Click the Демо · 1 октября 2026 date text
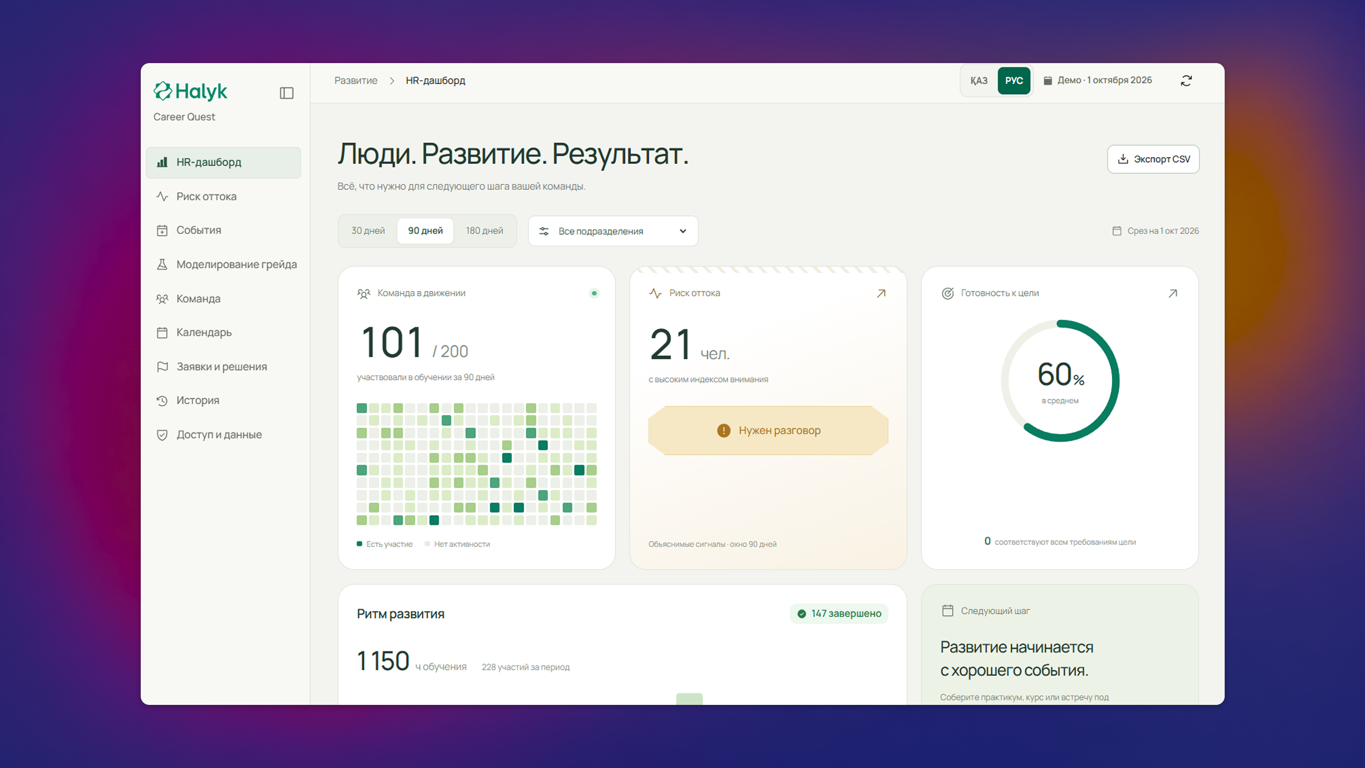 [x=1104, y=81]
